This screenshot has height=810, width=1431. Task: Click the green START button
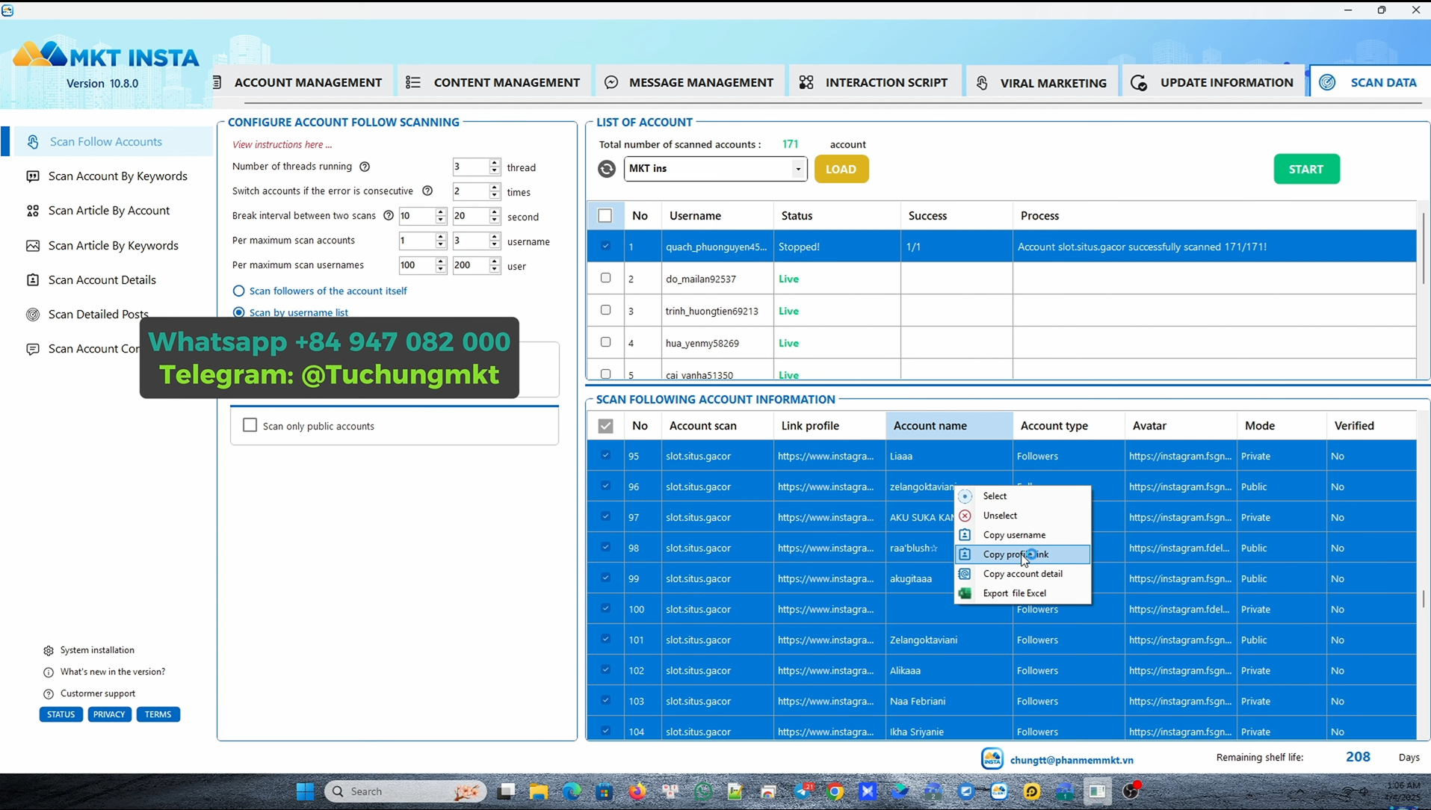(x=1306, y=169)
